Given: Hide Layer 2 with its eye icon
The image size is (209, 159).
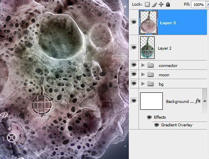Looking at the screenshot, I should [134, 48].
